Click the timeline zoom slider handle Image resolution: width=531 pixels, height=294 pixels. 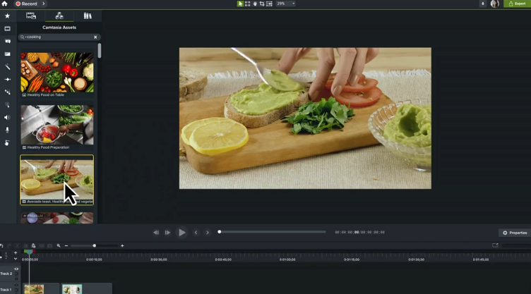pyautogui.click(x=94, y=245)
